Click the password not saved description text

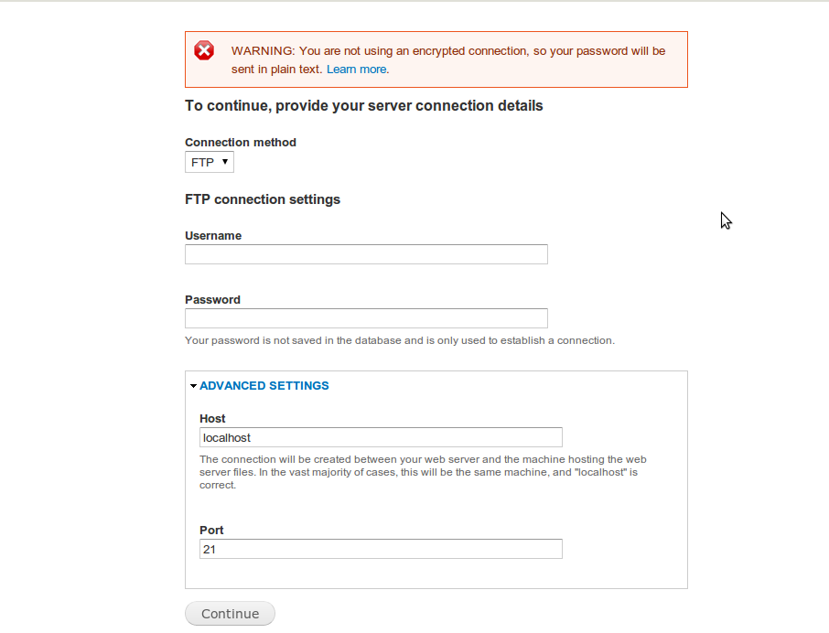pos(400,341)
